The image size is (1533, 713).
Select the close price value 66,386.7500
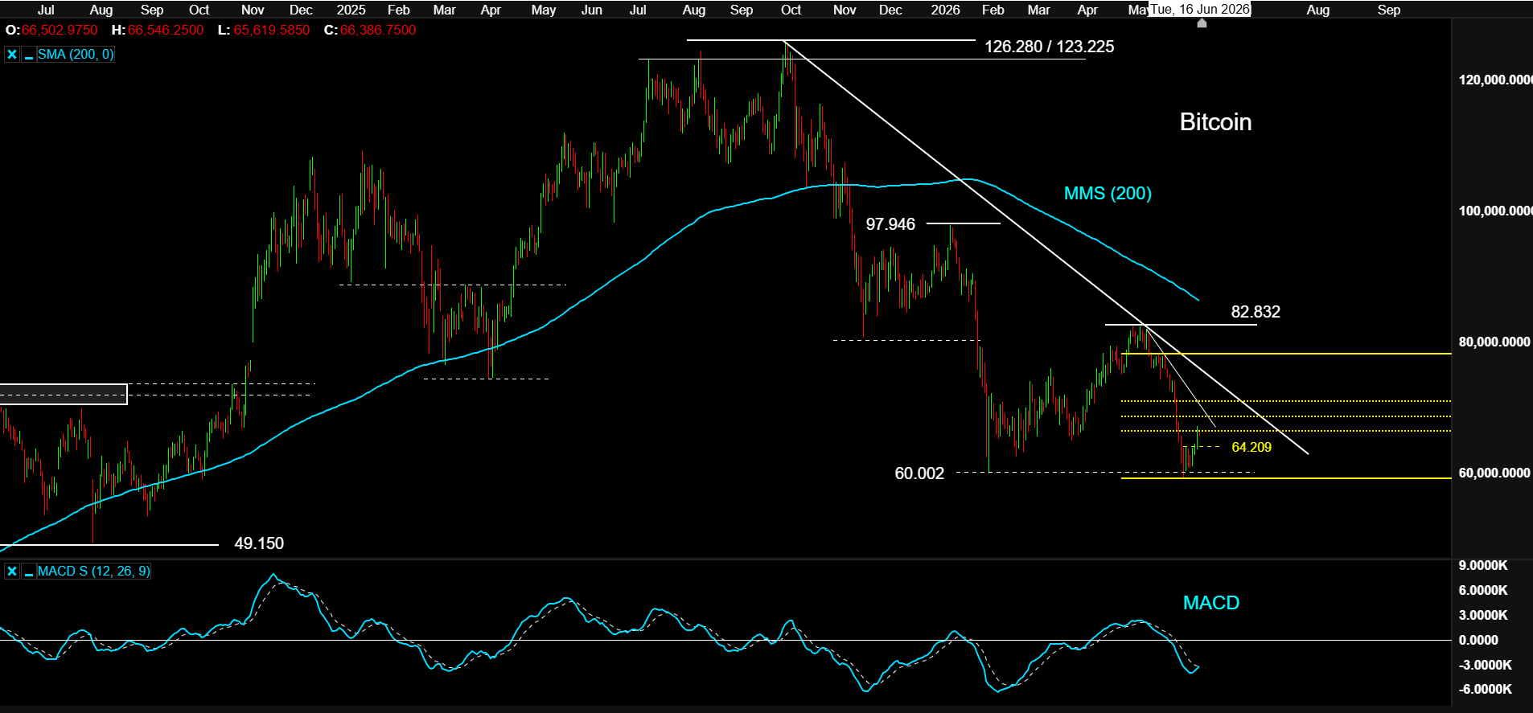pos(378,31)
